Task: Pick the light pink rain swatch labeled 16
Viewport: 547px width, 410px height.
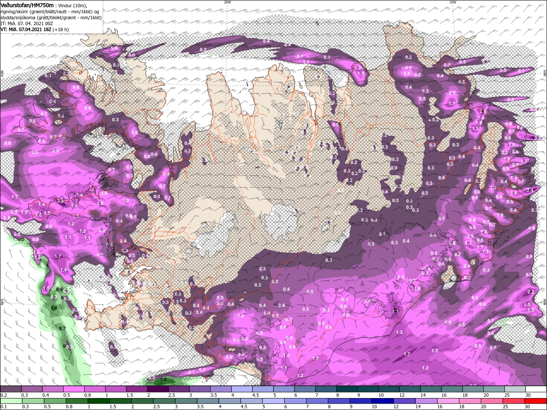Action: 449,401
